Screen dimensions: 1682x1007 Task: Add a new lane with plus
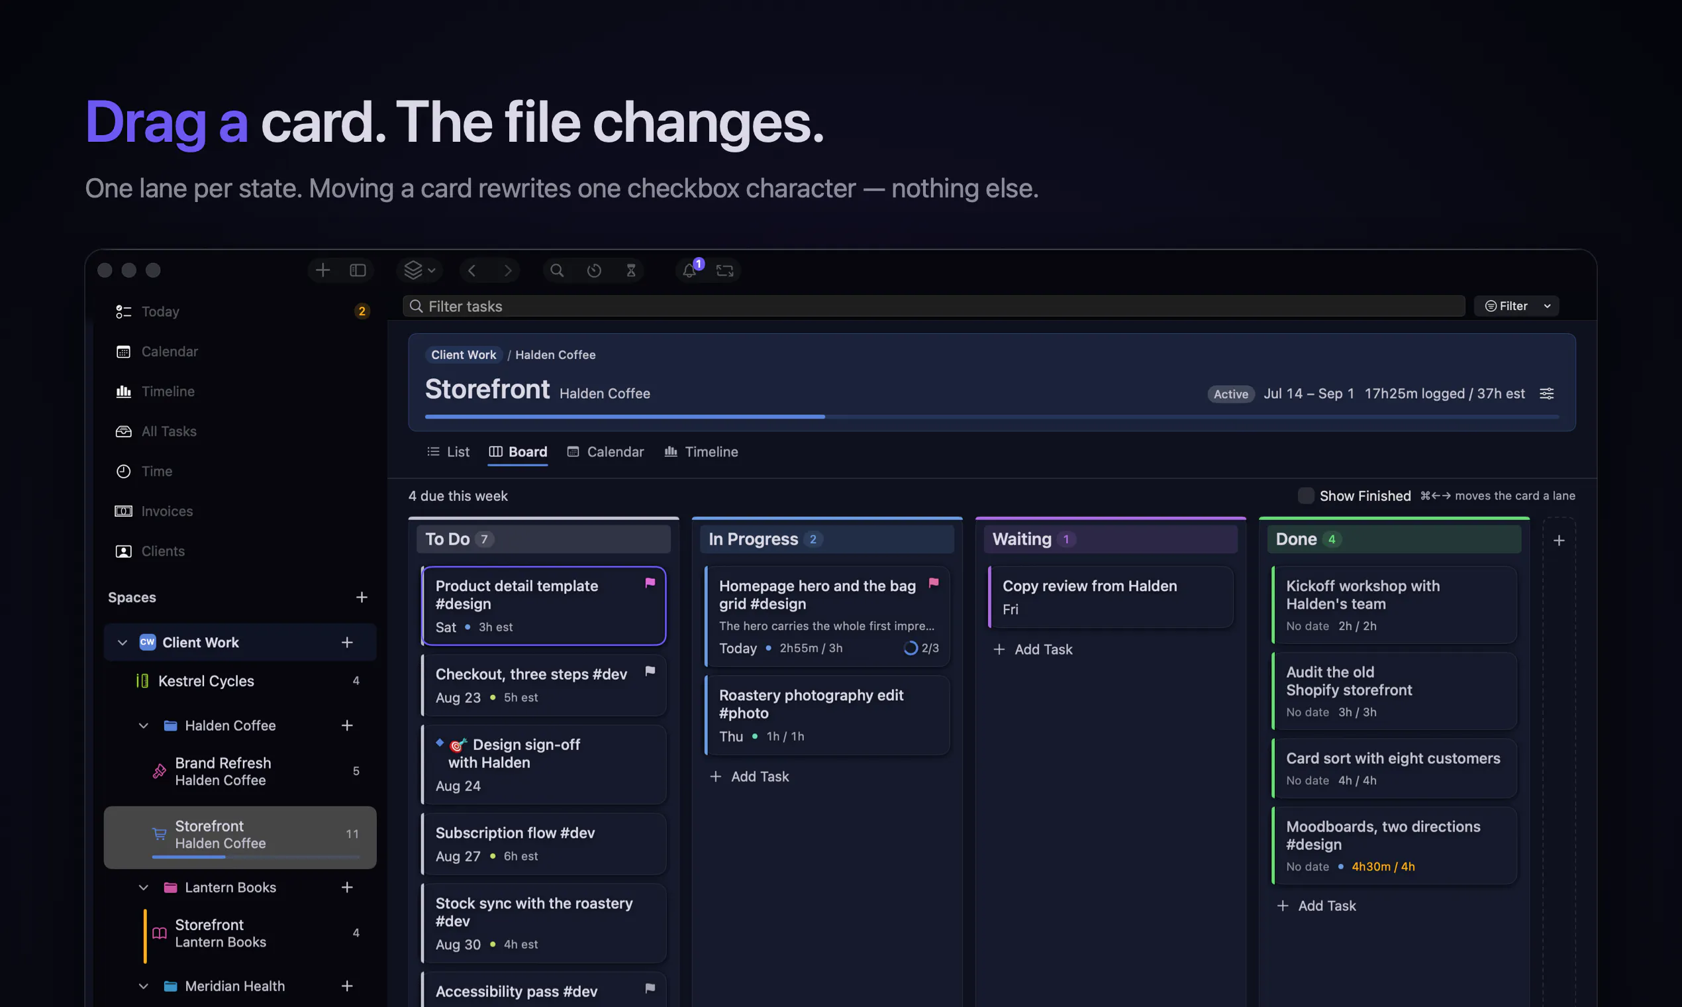pos(1559,541)
